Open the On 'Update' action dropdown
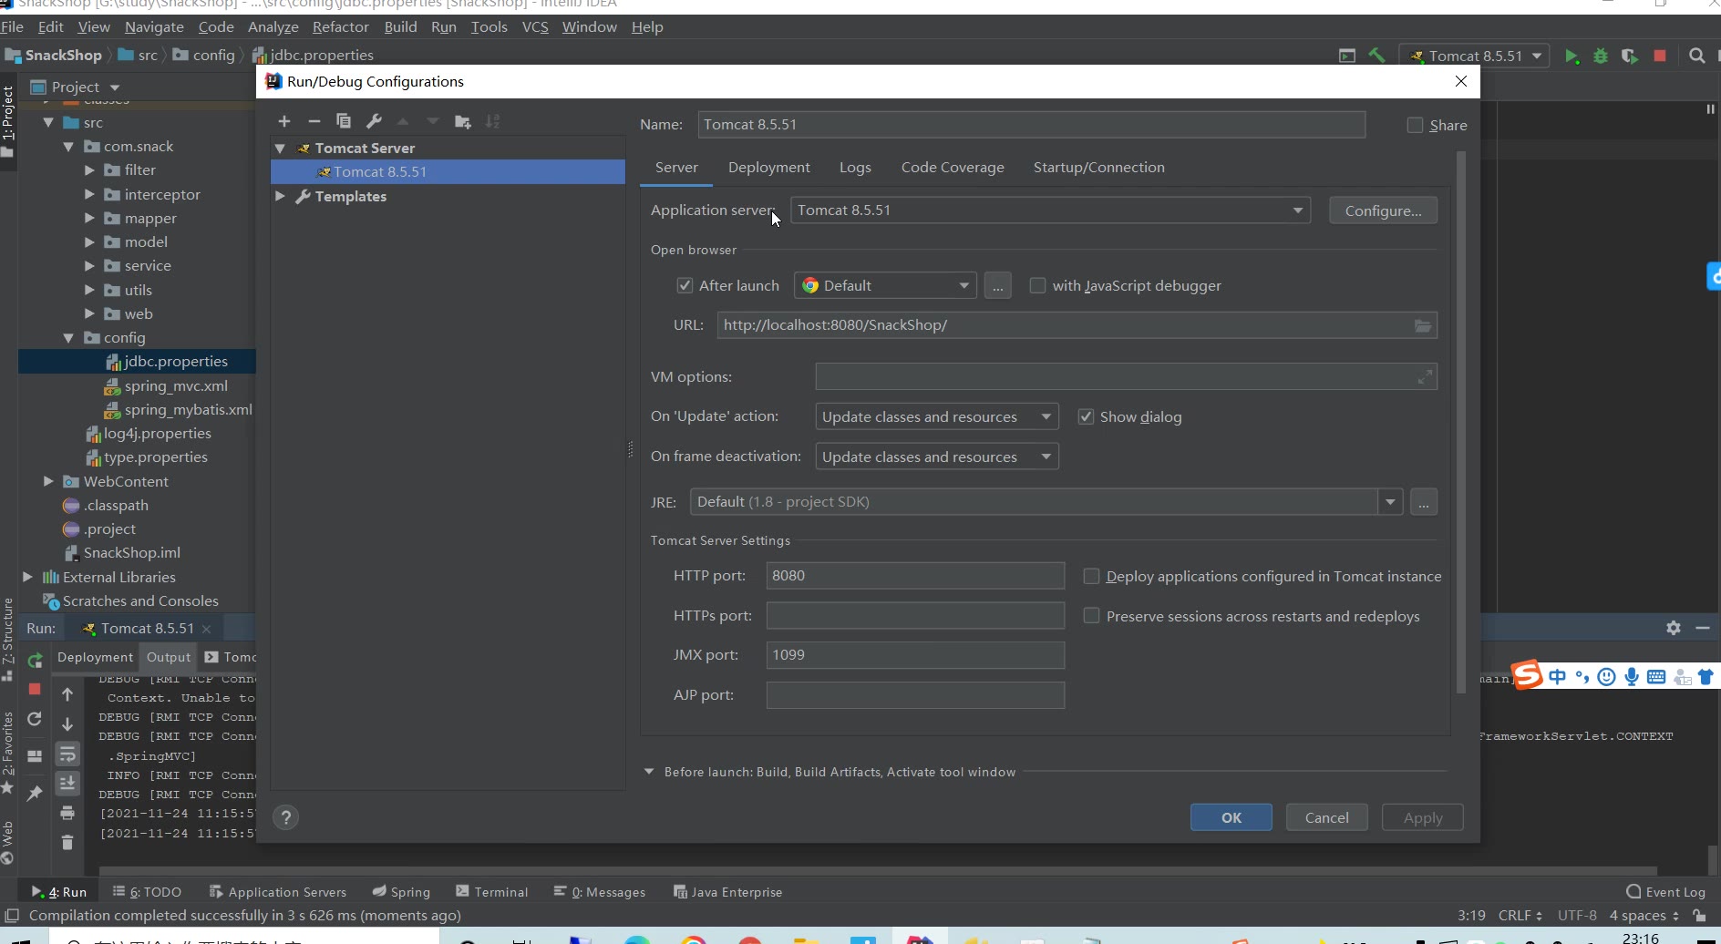 pyautogui.click(x=936, y=417)
